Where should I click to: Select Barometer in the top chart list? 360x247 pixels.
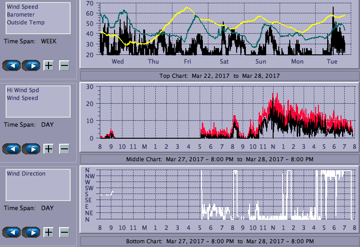click(x=20, y=15)
